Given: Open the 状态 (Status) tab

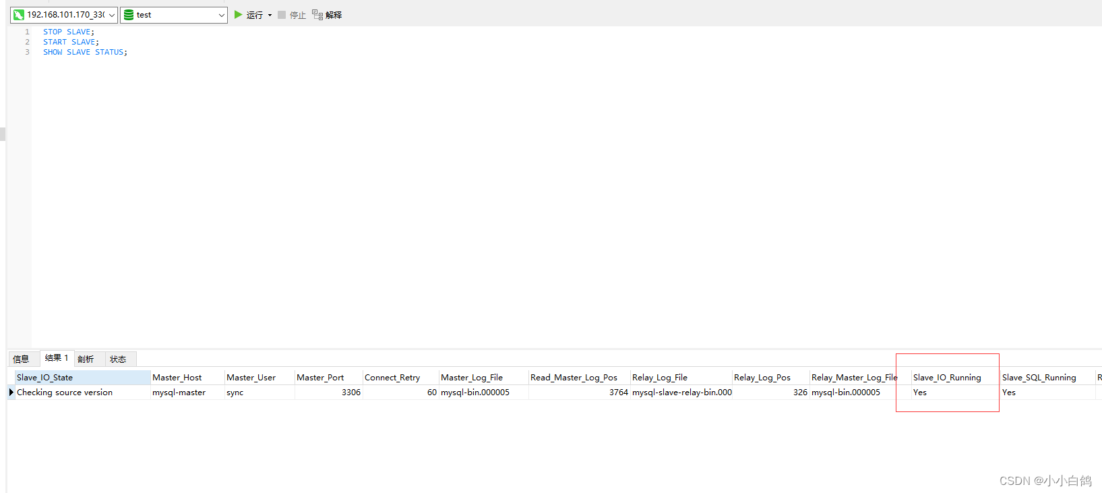Looking at the screenshot, I should click(x=119, y=359).
